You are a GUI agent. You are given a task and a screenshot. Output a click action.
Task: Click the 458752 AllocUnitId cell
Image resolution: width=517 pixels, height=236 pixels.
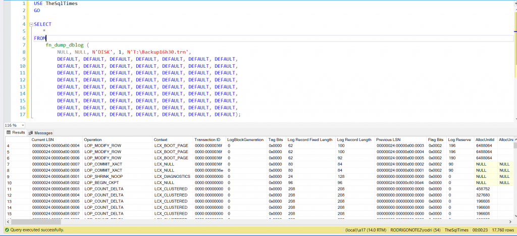[x=486, y=189]
